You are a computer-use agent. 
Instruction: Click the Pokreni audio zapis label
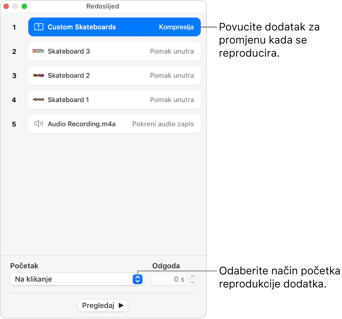point(163,124)
